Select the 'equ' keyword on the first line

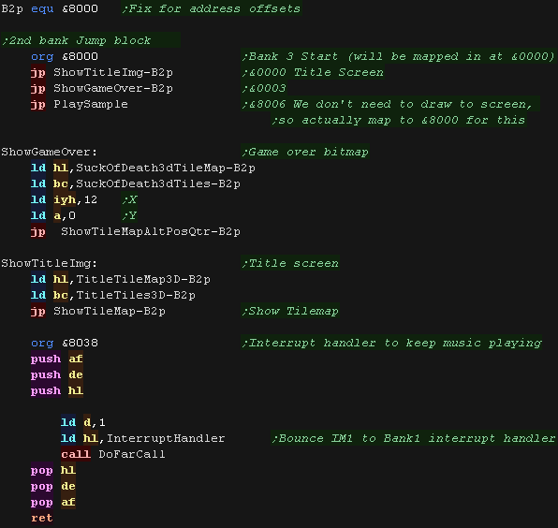coord(42,8)
